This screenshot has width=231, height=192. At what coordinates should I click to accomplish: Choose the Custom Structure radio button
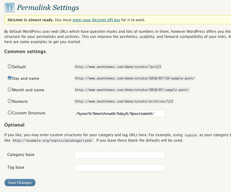click(9, 112)
